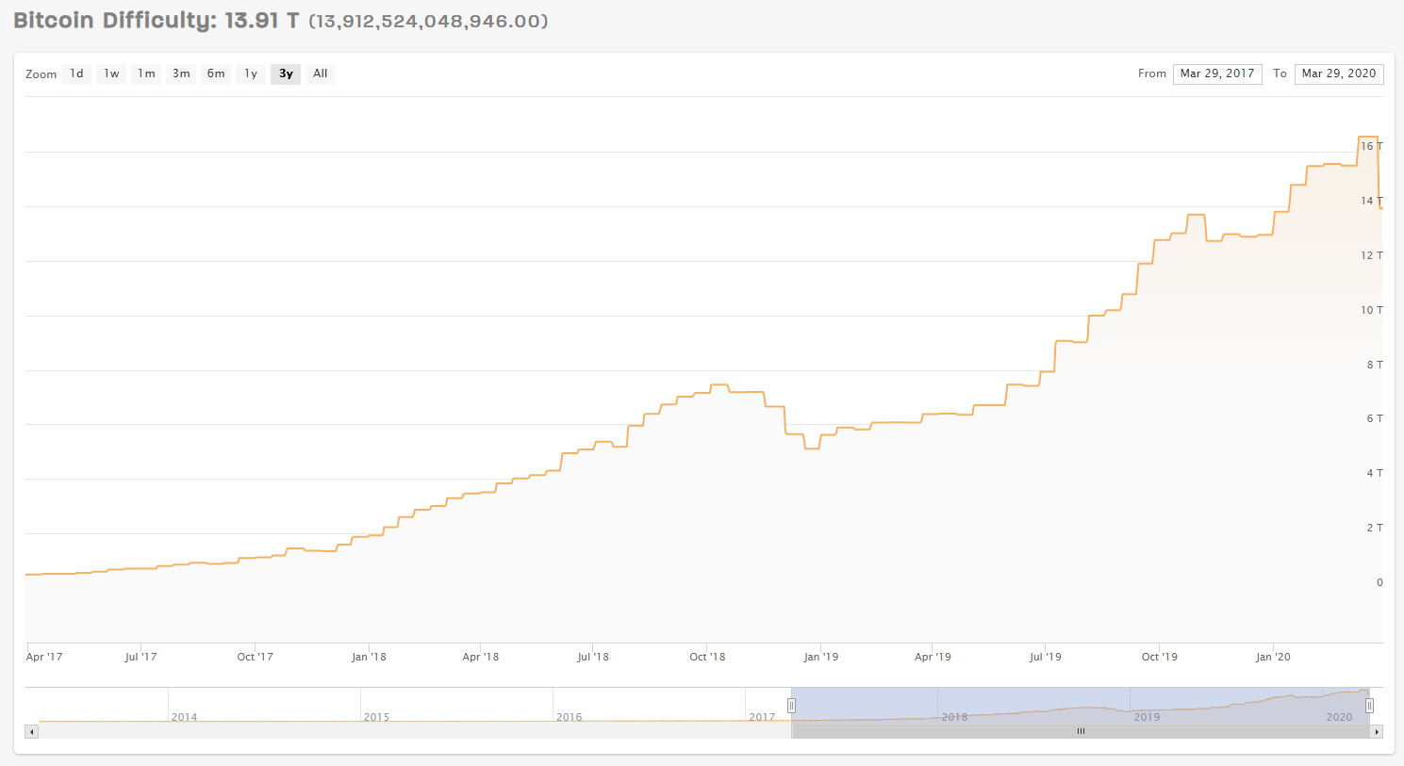Show all data with the All button

click(x=321, y=73)
